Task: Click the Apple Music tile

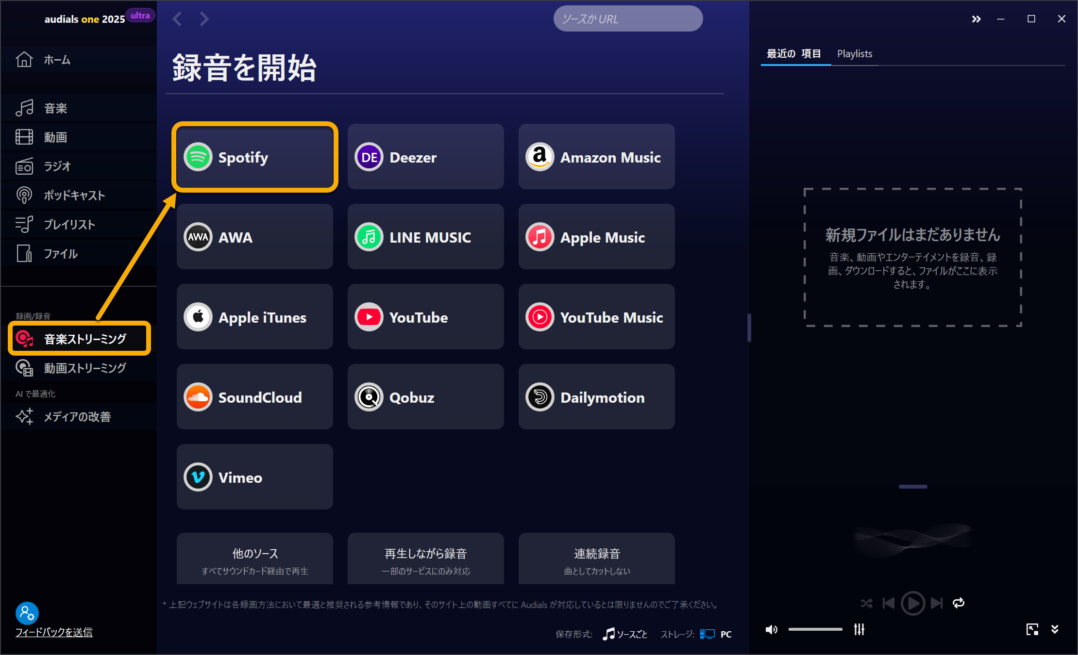Action: (x=597, y=237)
